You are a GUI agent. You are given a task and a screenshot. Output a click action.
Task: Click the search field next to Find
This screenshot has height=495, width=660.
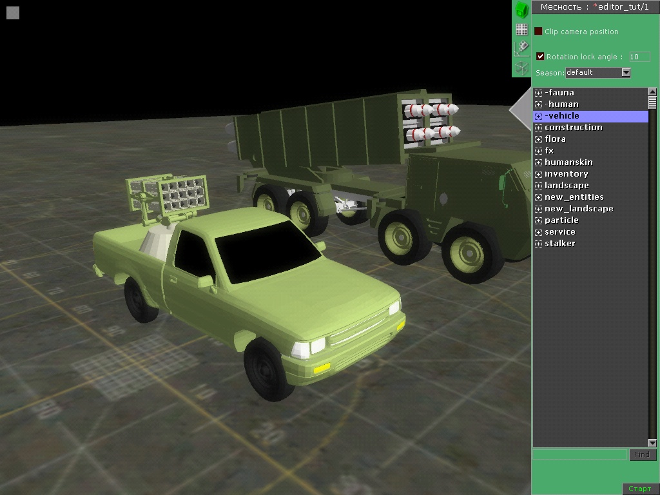click(580, 454)
